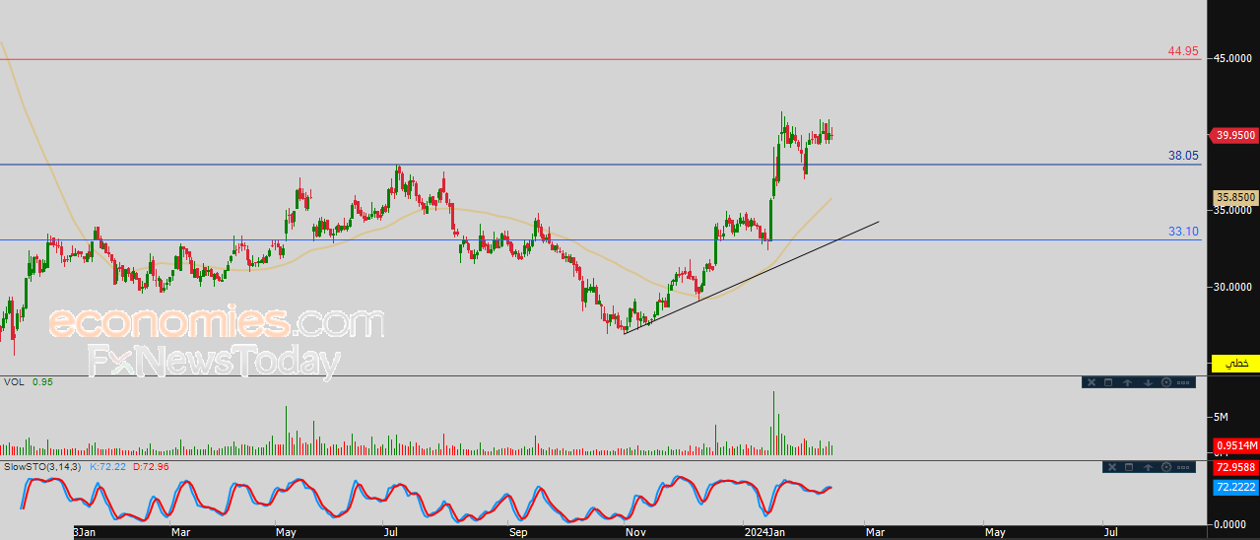Click the VOL indicator label
1260x540 pixels.
14,382
